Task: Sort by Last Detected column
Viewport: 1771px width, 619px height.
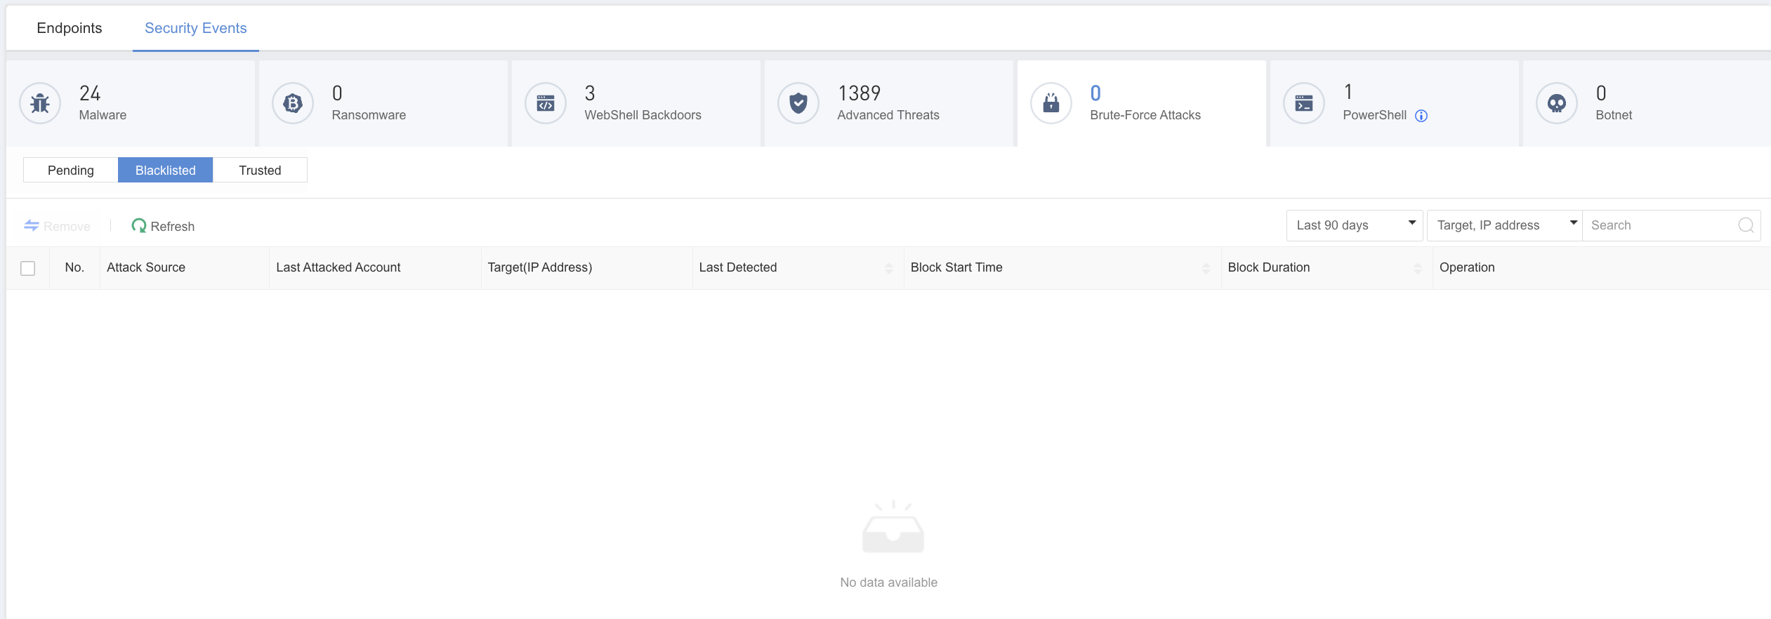Action: pos(888,268)
